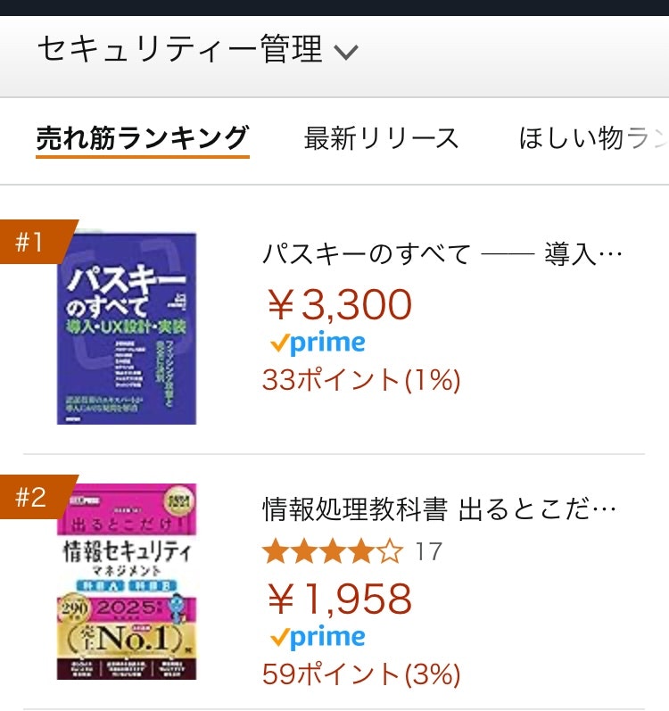Click the パスキーのすべて title link
Screen dimensions: 669x711
tap(442, 253)
